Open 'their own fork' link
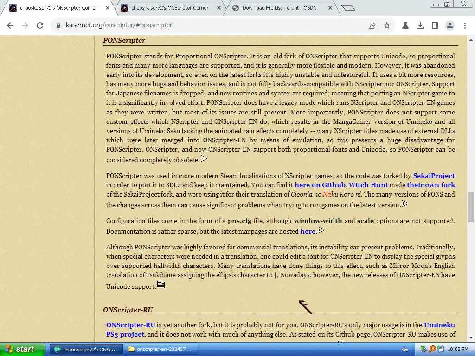Viewport: 475px width, 356px height. point(431,185)
